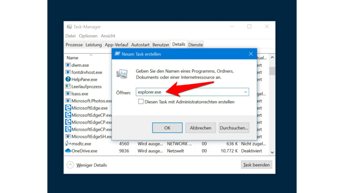The image size is (344, 193).
Task: Open the Datei menu
Action: (x=70, y=36)
